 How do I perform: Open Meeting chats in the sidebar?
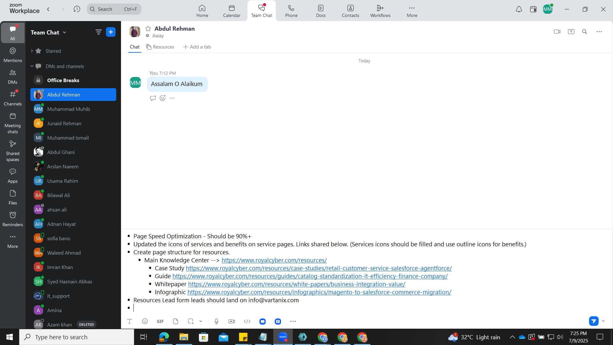point(13,123)
